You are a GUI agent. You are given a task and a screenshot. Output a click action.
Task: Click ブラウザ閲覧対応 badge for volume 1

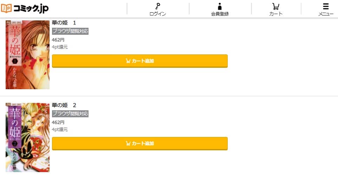pyautogui.click(x=70, y=31)
